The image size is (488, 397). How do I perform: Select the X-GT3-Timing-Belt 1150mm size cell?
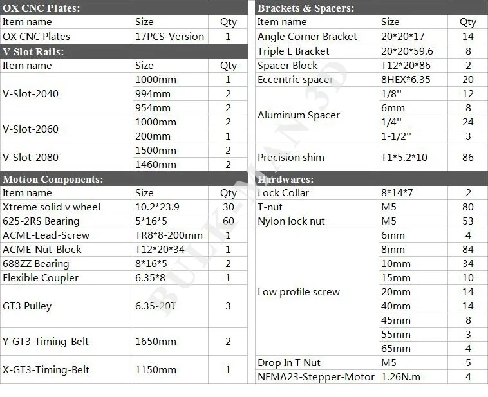(171, 369)
